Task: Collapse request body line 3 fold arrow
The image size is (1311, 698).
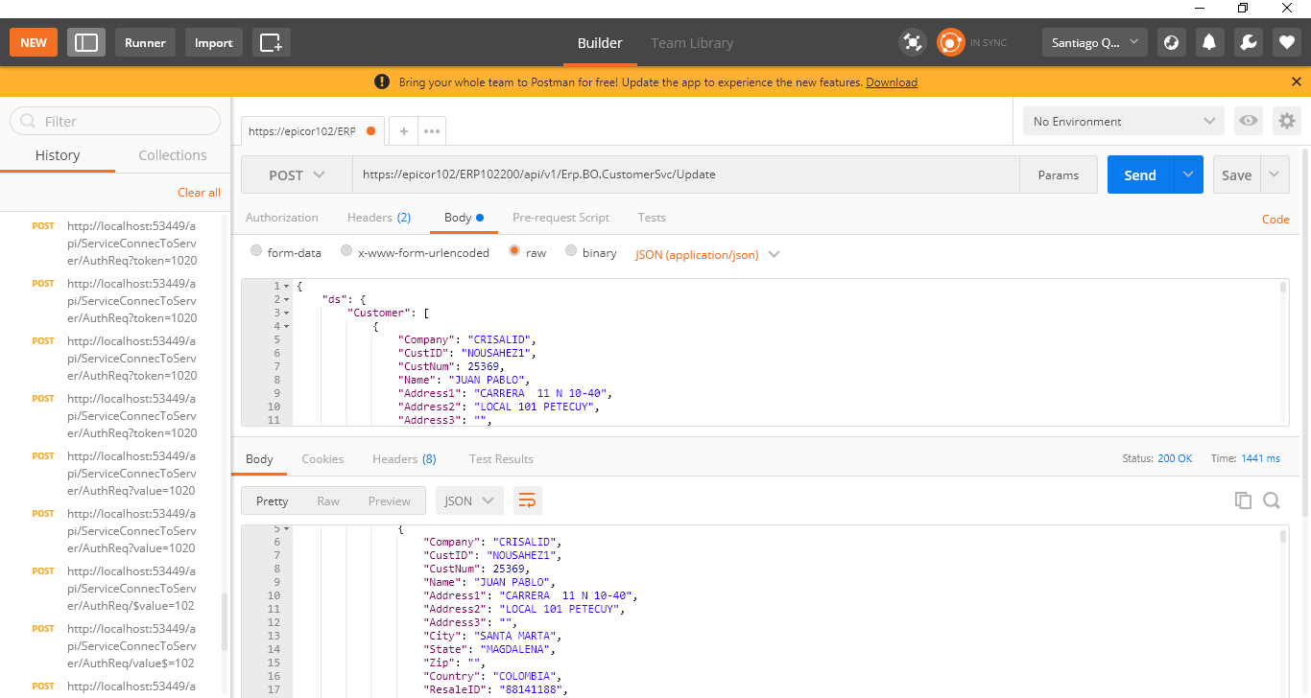Action: pyautogui.click(x=286, y=313)
